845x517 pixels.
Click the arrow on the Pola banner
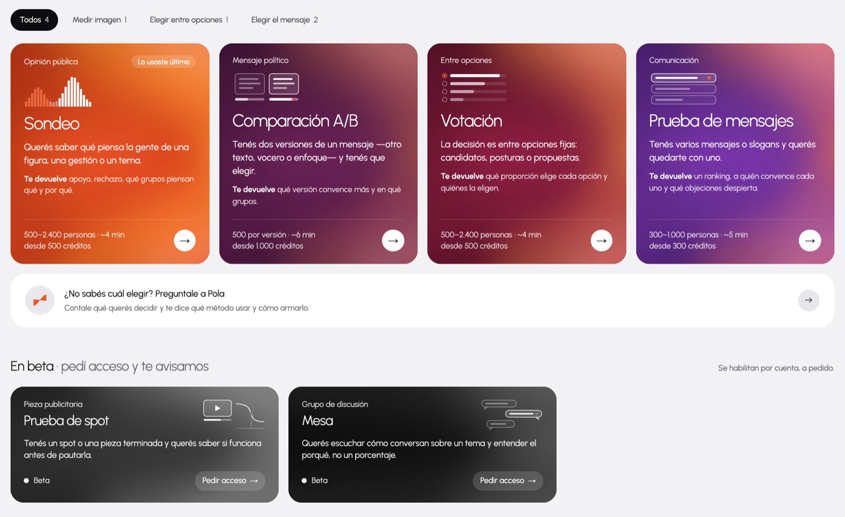tap(809, 300)
